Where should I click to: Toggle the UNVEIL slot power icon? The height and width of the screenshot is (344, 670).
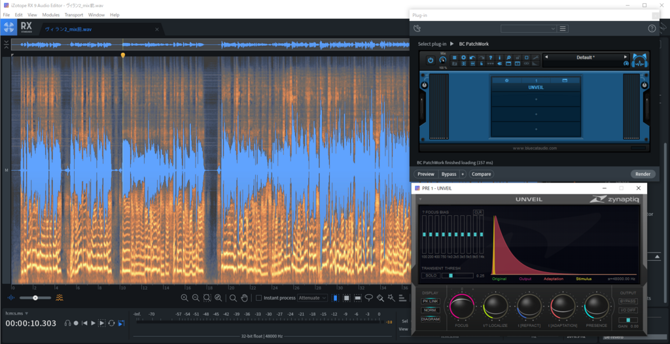pos(507,80)
